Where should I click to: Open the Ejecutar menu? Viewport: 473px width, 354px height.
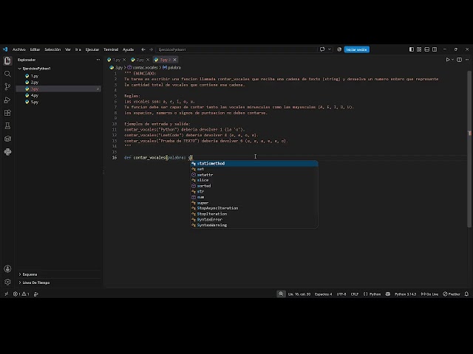[92, 49]
